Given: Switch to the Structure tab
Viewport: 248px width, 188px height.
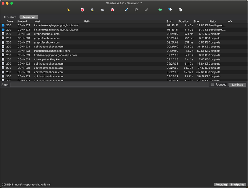Looking at the screenshot, I should 10,17.
